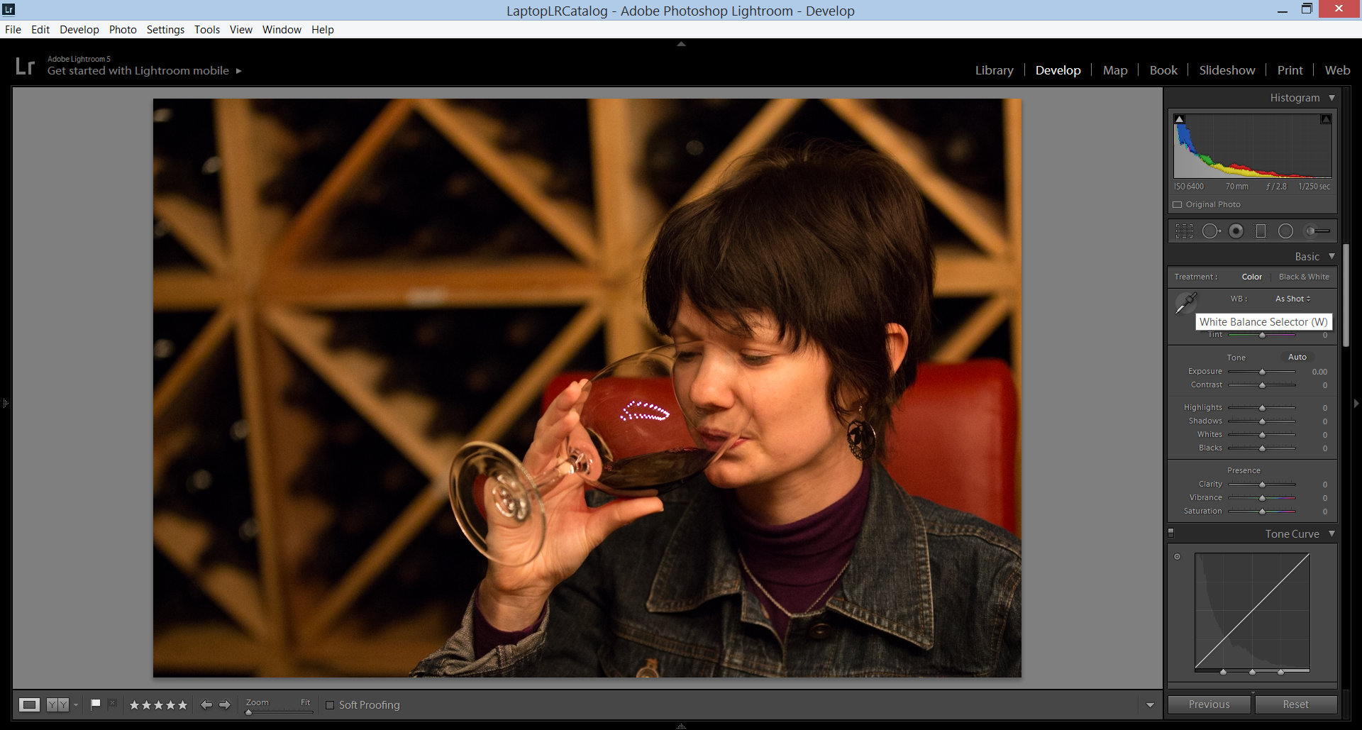The height and width of the screenshot is (730, 1362).
Task: Click Auto tone button
Action: click(1297, 357)
